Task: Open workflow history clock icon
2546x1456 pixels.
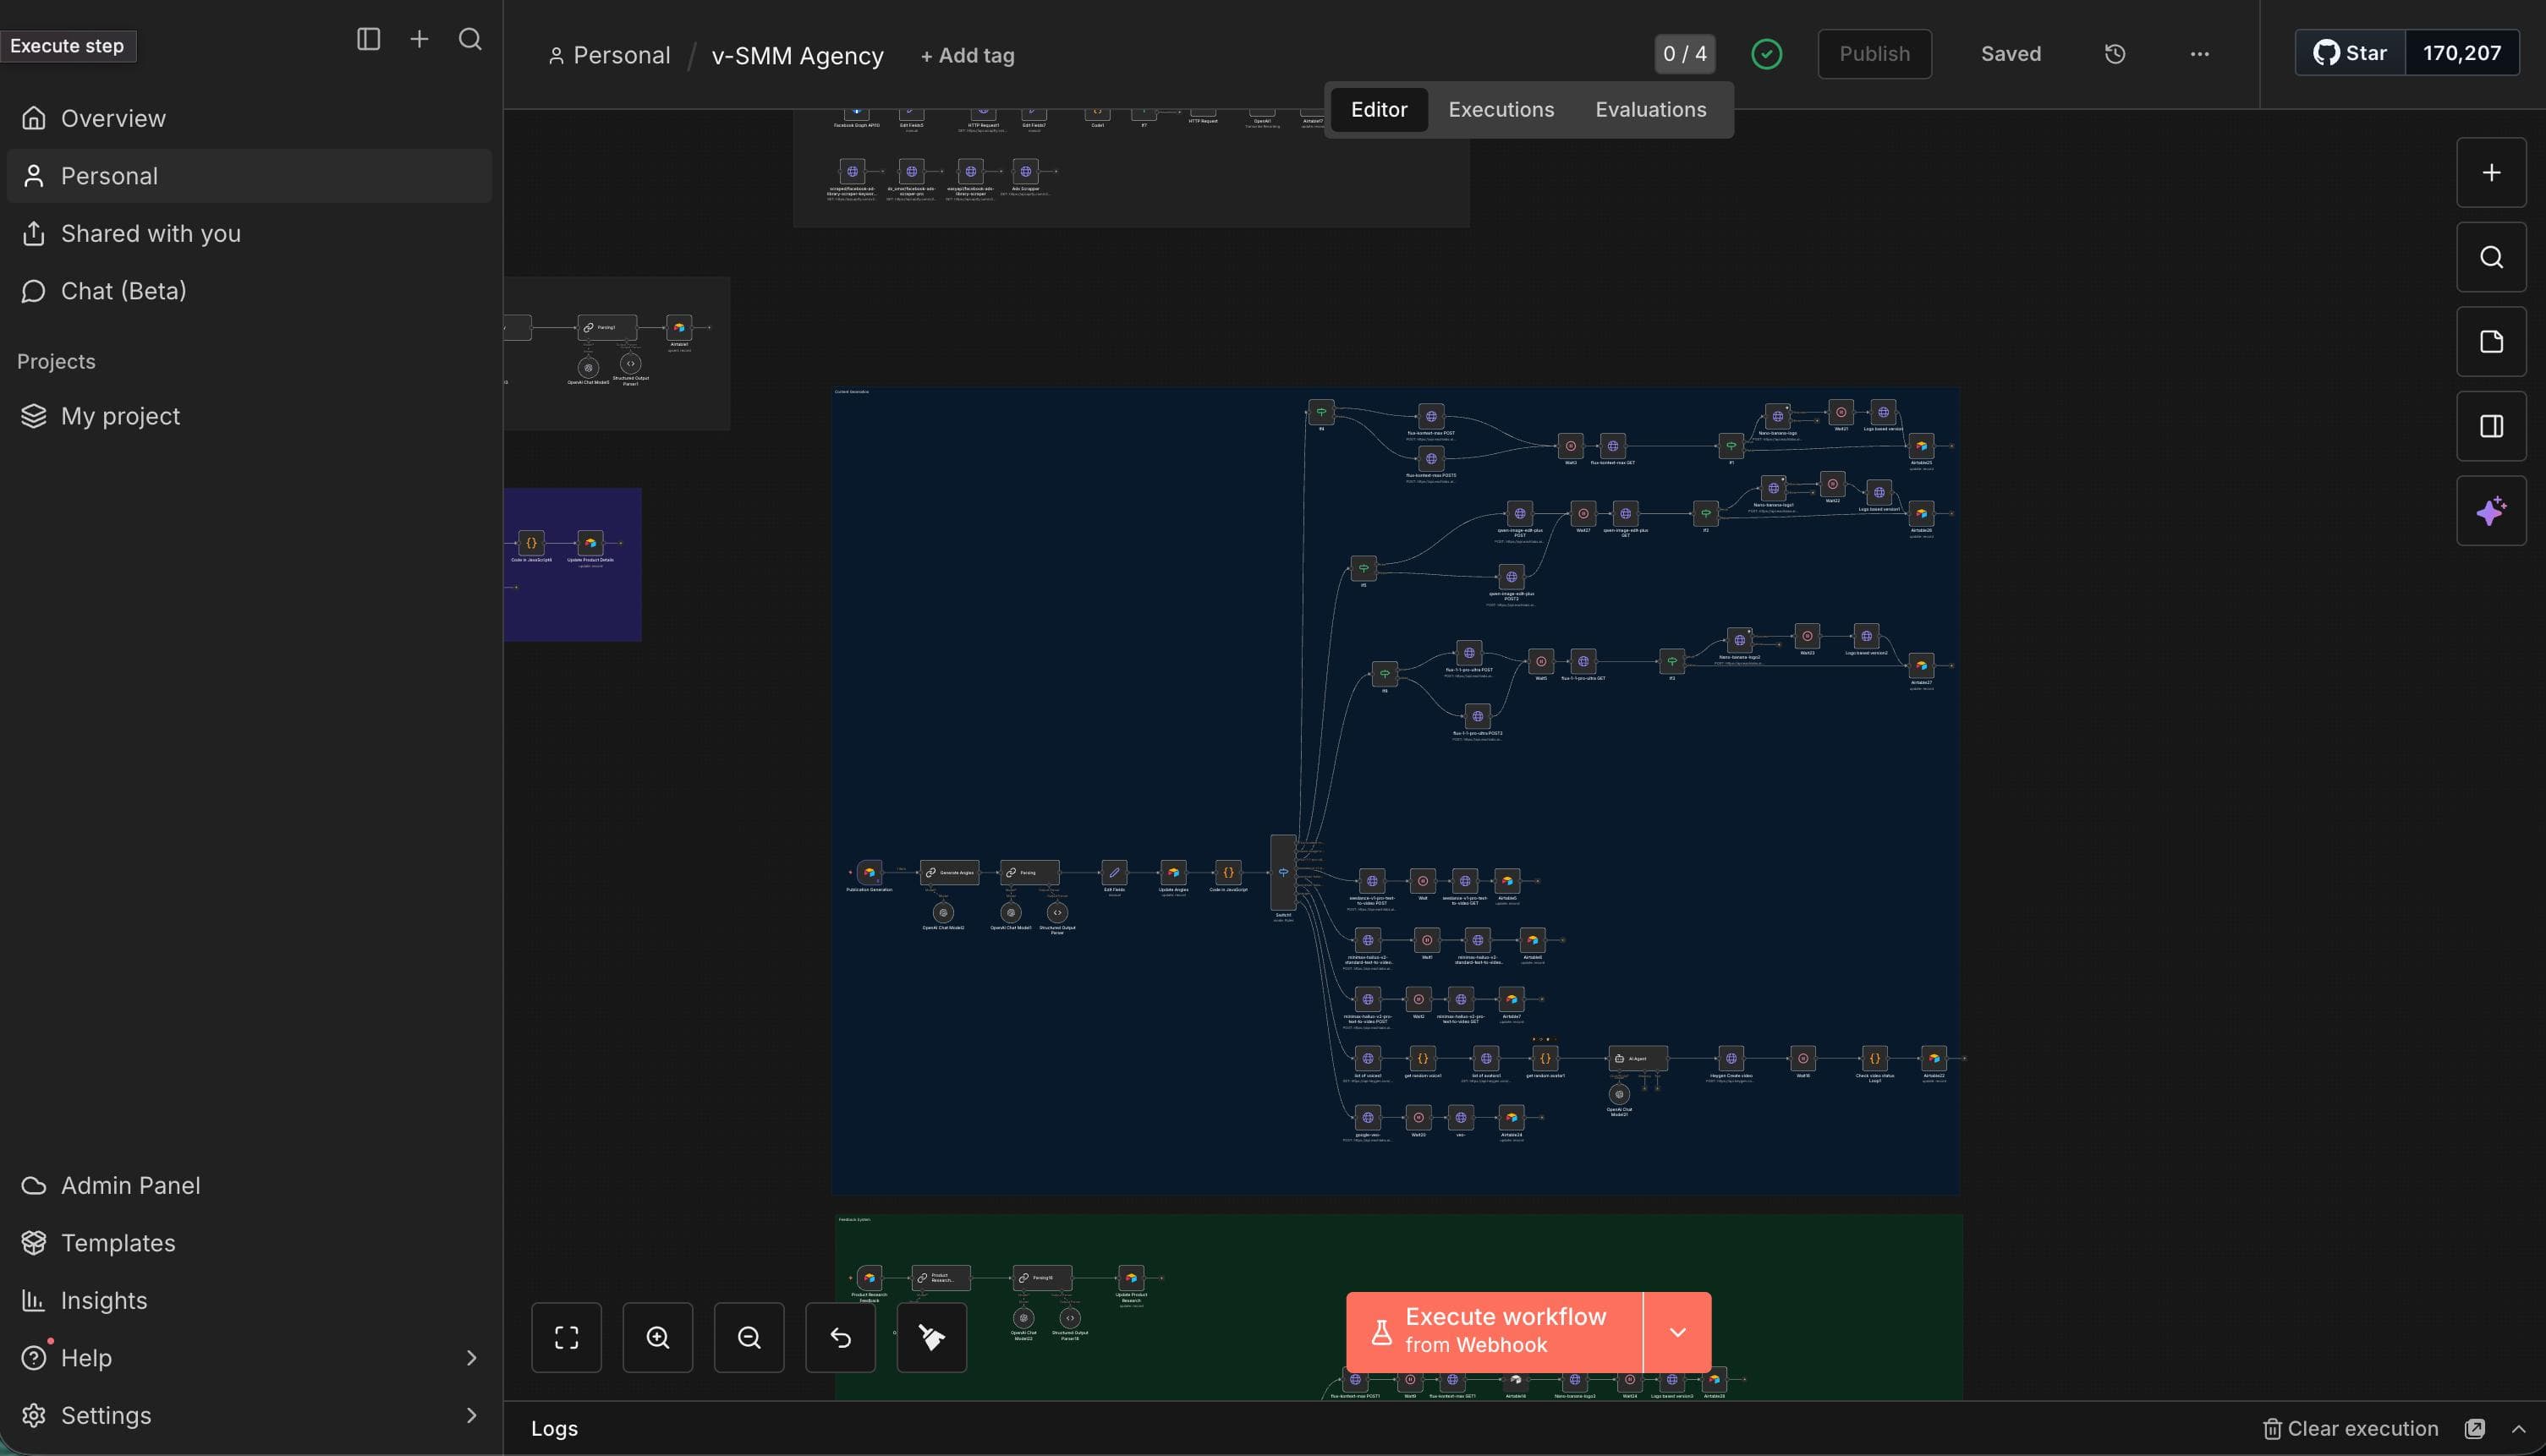Action: coord(2114,54)
